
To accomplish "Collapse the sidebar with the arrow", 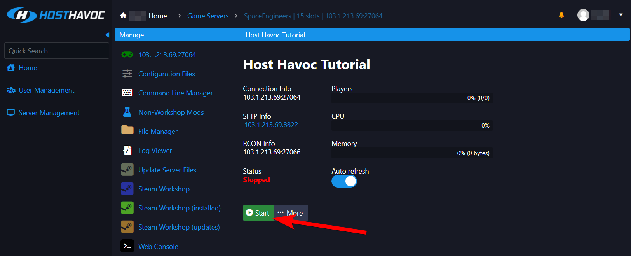I will 107,35.
